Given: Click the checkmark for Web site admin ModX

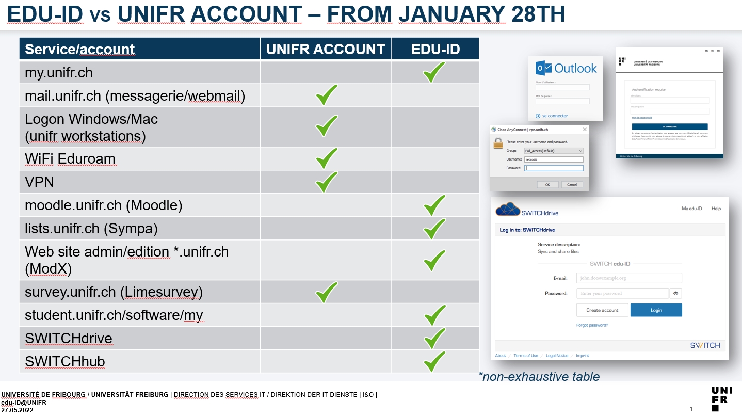Looking at the screenshot, I should click(x=434, y=260).
